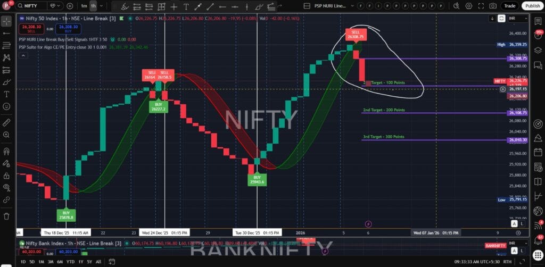Select the Text drawing tool in the toolbar

(186, 6)
